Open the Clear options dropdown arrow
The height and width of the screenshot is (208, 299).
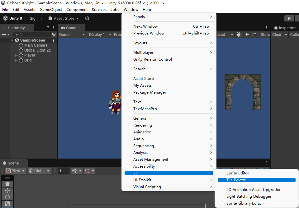(x=286, y=35)
